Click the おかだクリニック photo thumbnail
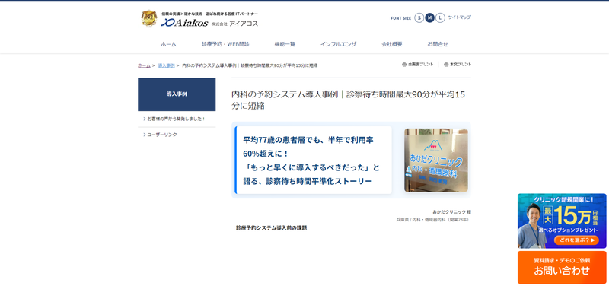Screen dimensions: 609x289 click(x=435, y=160)
